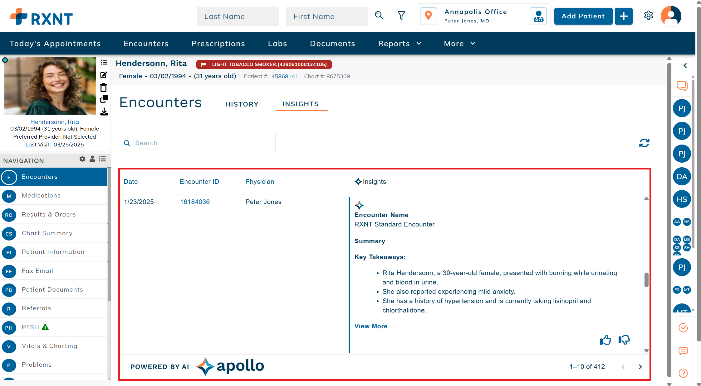
Task: Click the insights panel scrollbar thumb
Action: click(x=646, y=280)
